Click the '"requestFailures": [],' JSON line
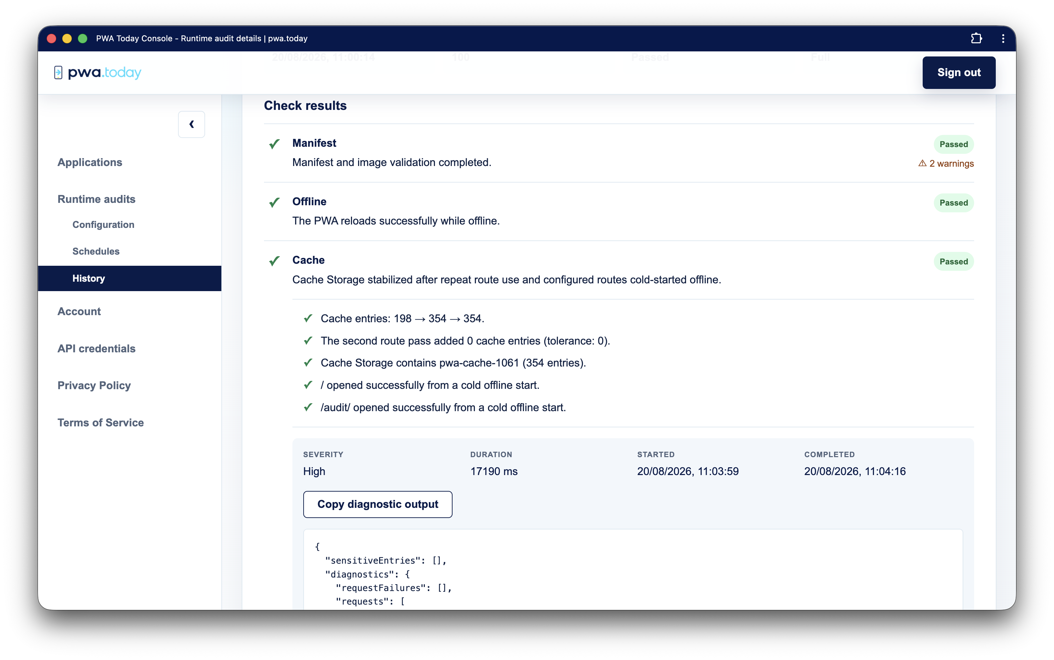Image resolution: width=1054 pixels, height=660 pixels. click(x=394, y=588)
